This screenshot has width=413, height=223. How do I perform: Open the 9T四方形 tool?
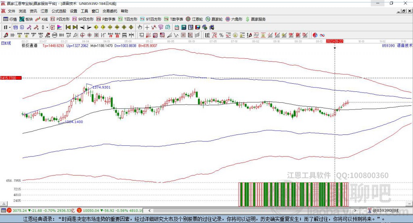click(x=151, y=19)
